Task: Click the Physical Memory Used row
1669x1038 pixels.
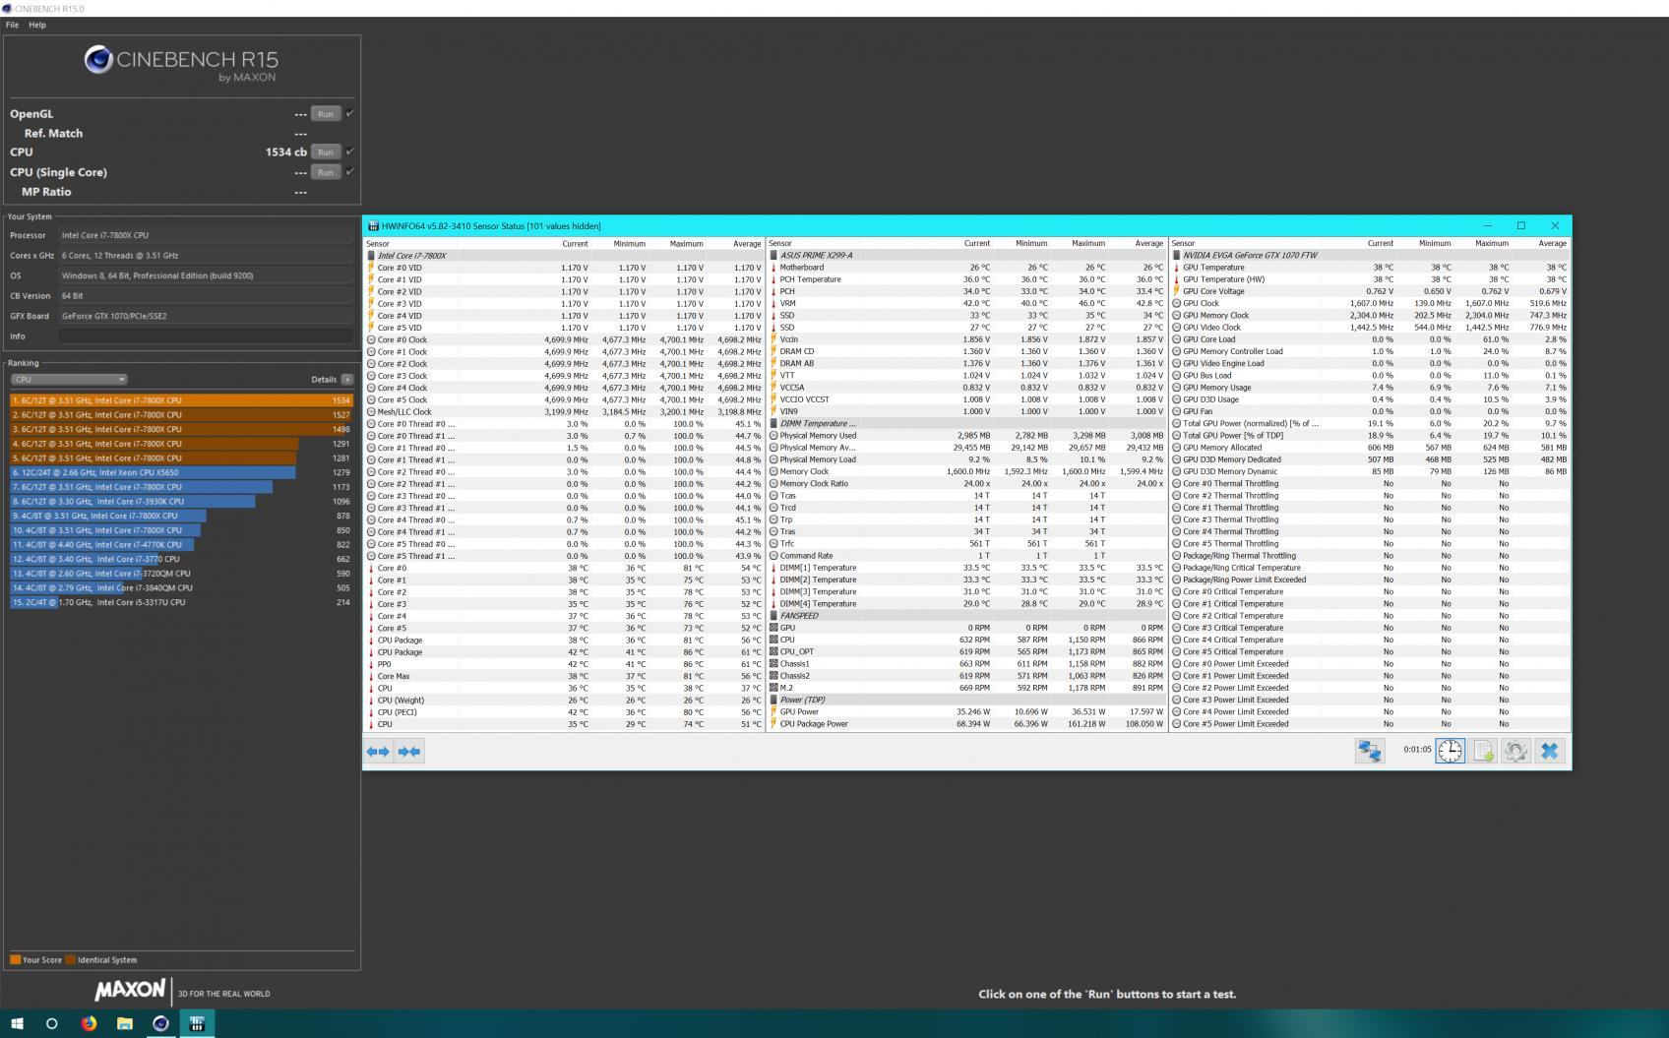Action: pyautogui.click(x=966, y=436)
